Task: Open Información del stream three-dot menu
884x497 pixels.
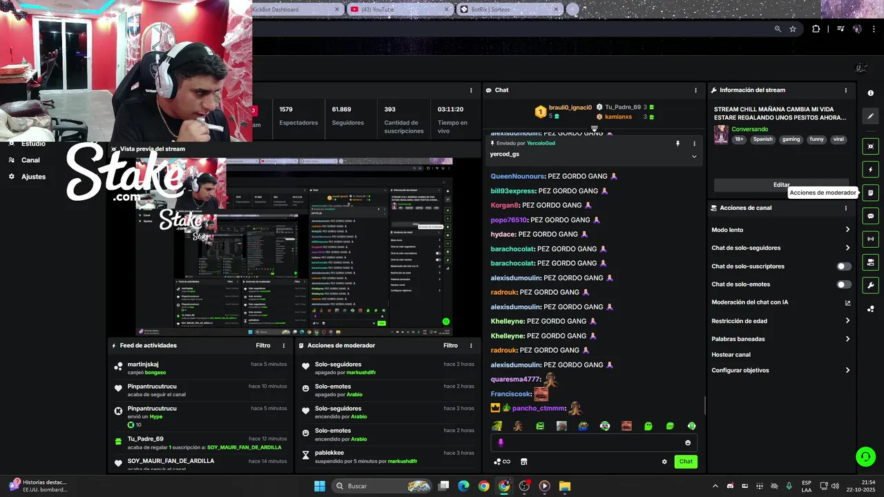Action: [x=845, y=90]
